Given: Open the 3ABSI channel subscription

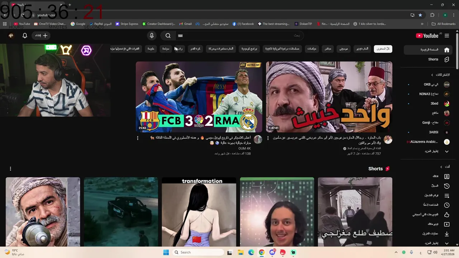Looking at the screenshot, I should (x=428, y=132).
